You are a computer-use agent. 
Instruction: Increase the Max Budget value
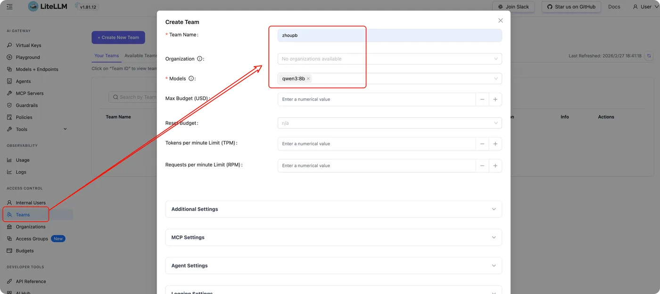(x=495, y=99)
